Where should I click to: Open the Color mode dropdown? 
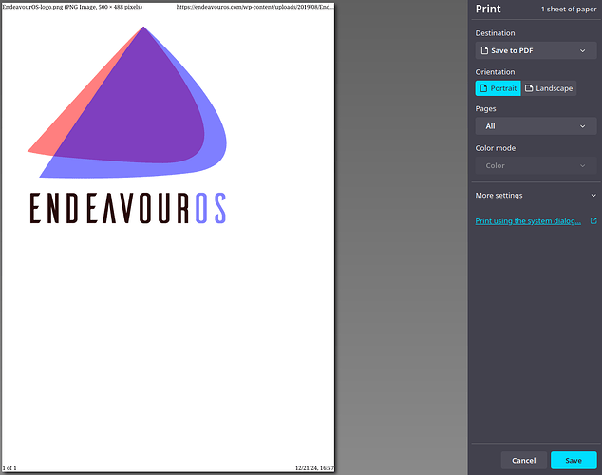pos(536,166)
